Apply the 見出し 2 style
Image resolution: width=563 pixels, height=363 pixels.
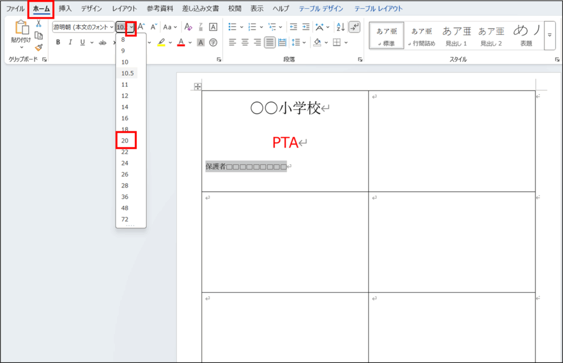491,35
